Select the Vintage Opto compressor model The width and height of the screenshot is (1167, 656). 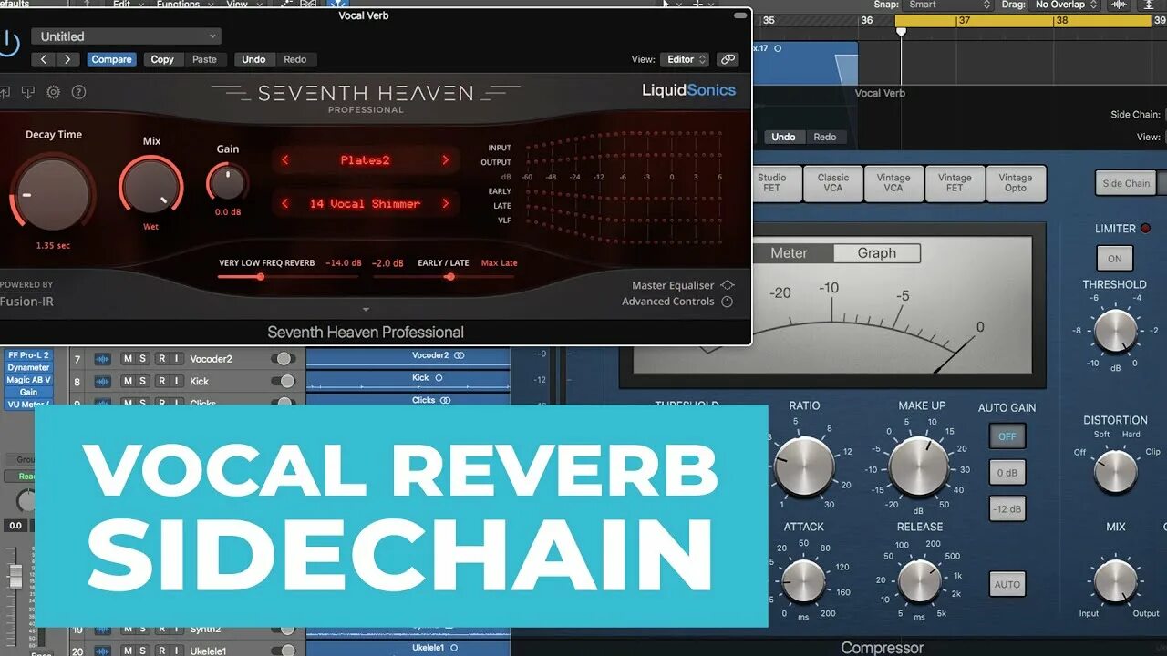1016,183
